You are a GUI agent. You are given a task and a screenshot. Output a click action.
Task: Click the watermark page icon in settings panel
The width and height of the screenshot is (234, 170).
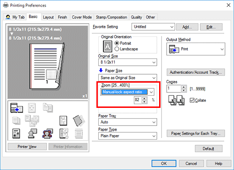(63, 120)
